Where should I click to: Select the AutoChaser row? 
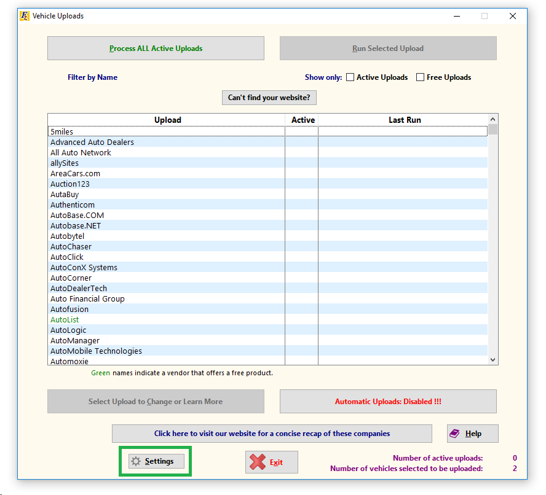[x=268, y=246]
